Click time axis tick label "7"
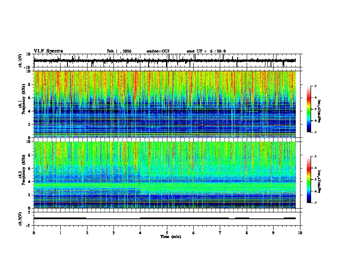Image resolution: width=338 pixels, height=261 pixels. point(220,233)
